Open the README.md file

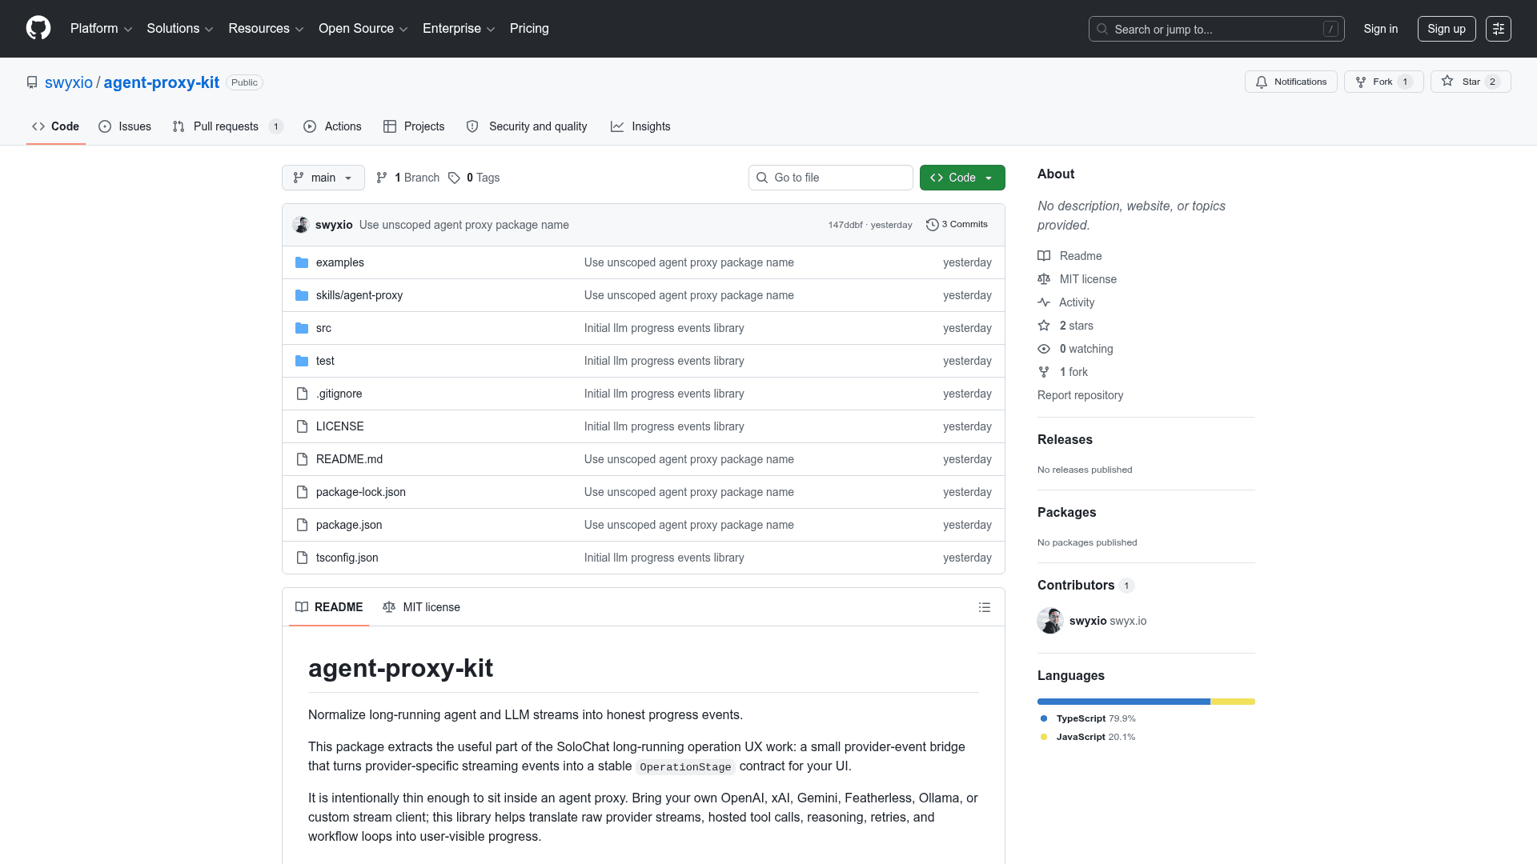349,459
